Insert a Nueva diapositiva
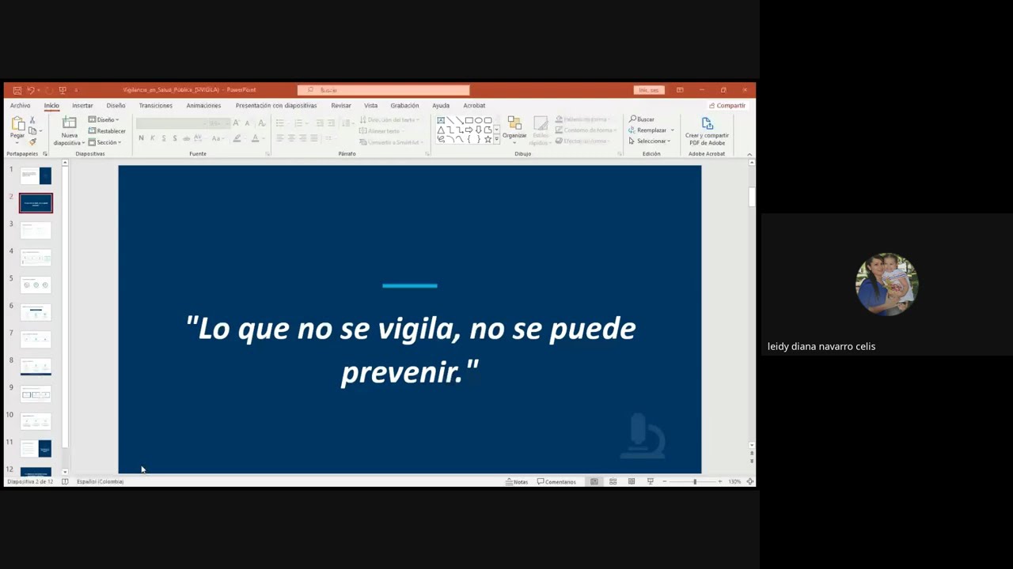 pyautogui.click(x=69, y=131)
